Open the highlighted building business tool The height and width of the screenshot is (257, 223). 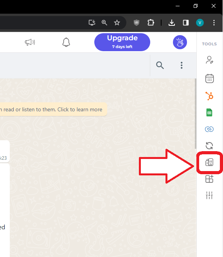[209, 162]
